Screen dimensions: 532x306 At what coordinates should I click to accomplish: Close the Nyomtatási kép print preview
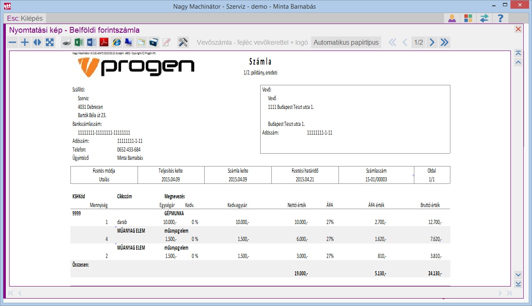[x=518, y=29]
